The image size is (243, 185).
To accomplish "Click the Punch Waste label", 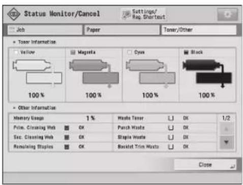I will click(x=131, y=128).
